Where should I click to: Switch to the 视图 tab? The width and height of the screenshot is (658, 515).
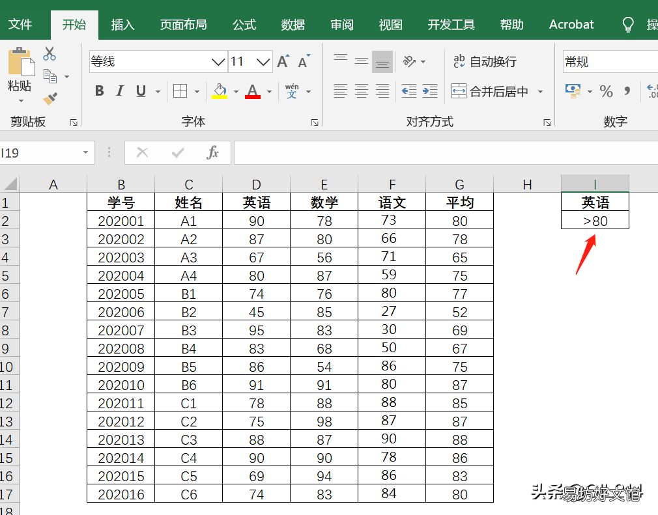coord(391,25)
